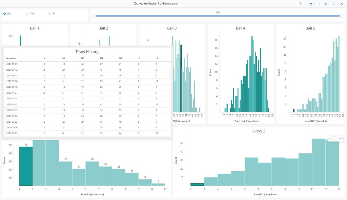Choose the Fri radio option
This screenshot has height=200, width=347.
49,14
